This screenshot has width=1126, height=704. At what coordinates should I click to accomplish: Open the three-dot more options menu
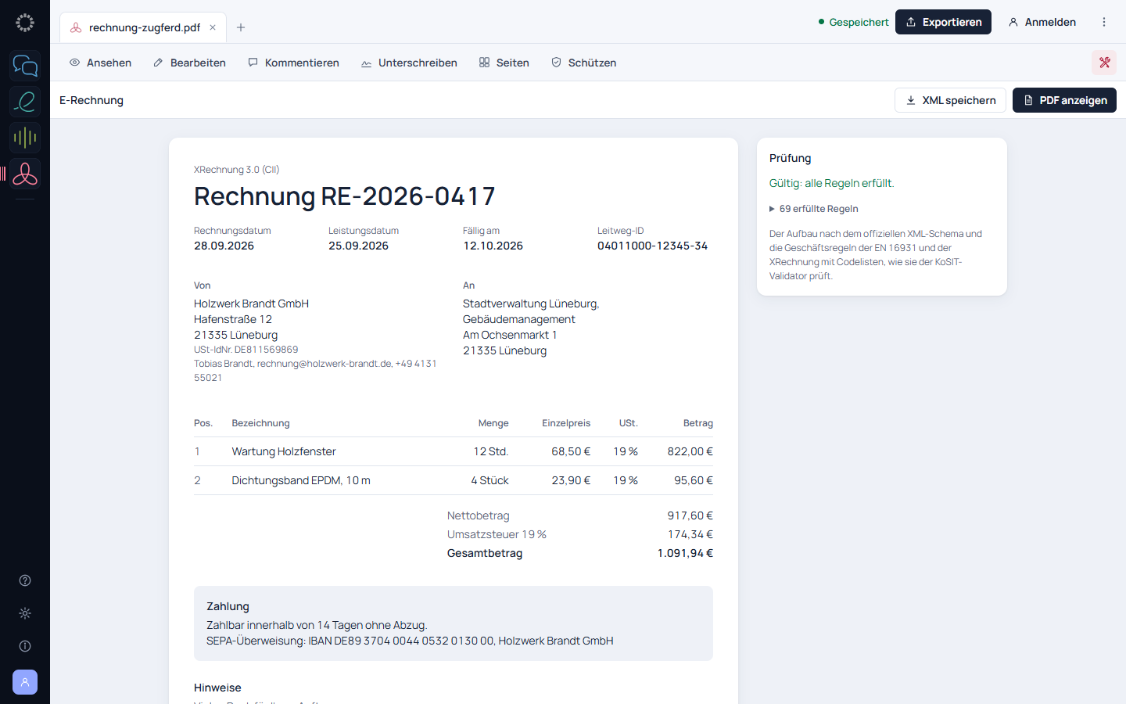click(1104, 22)
